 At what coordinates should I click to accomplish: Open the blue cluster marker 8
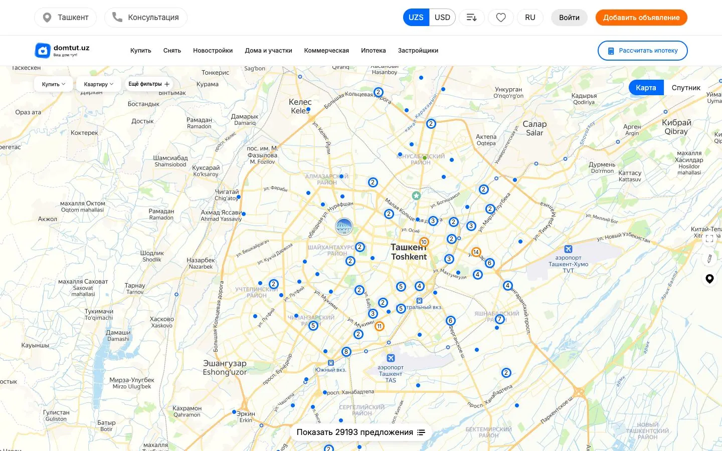(346, 352)
